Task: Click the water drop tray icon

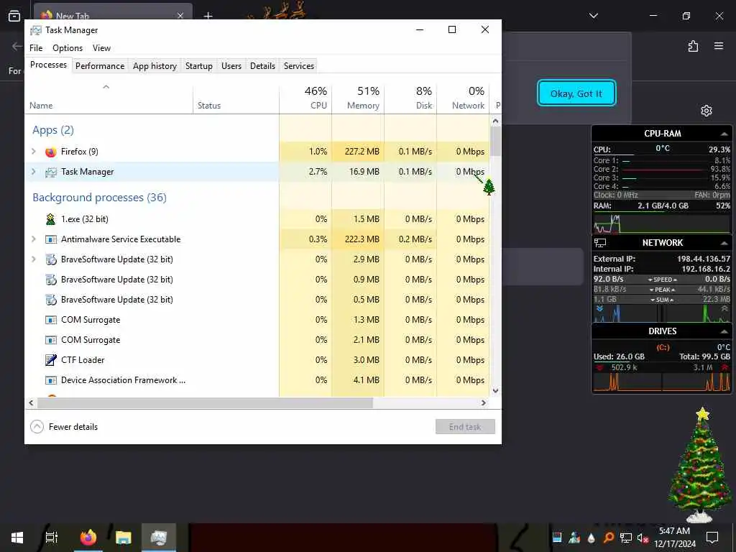Action: pos(591,538)
